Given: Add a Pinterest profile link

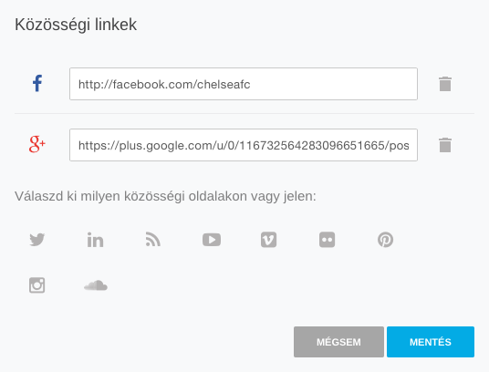Looking at the screenshot, I should (x=386, y=240).
